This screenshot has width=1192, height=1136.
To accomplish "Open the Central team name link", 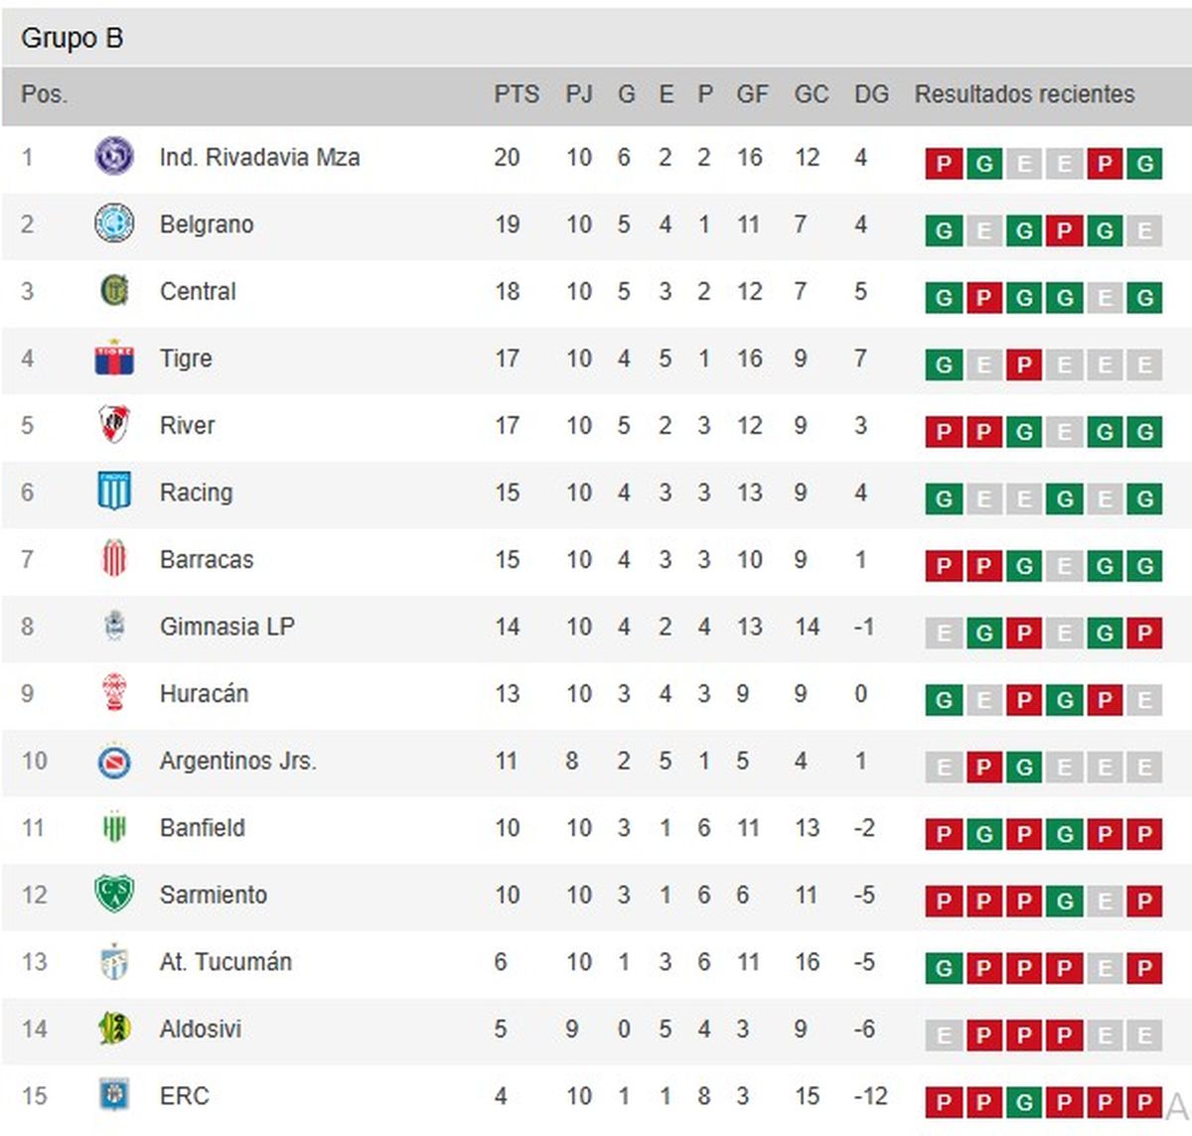I will 198,292.
